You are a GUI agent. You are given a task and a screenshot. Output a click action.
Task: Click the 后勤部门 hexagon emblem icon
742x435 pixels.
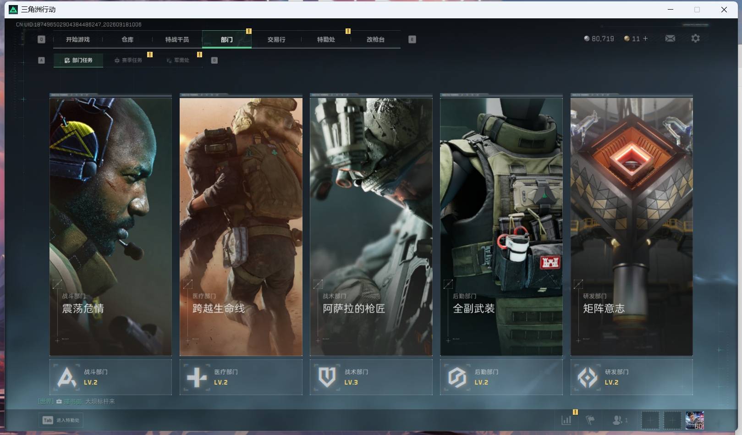coord(457,378)
